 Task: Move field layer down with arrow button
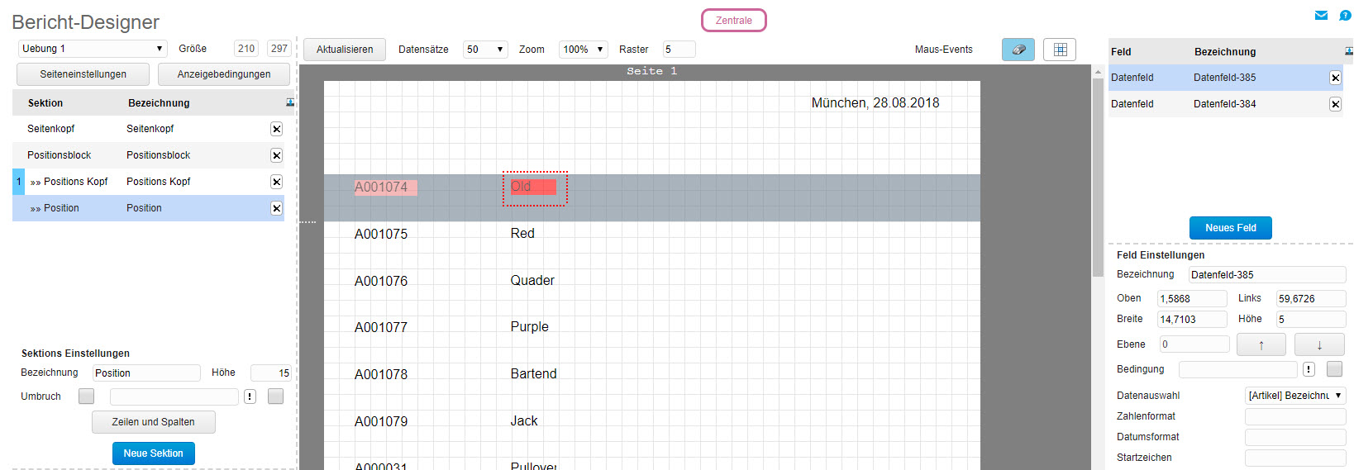point(1319,344)
